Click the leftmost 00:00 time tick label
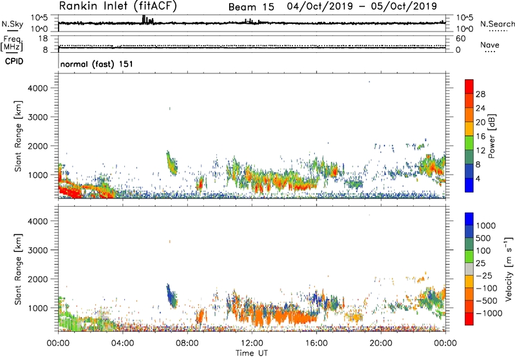This screenshot has height=357, width=515. (x=58, y=343)
